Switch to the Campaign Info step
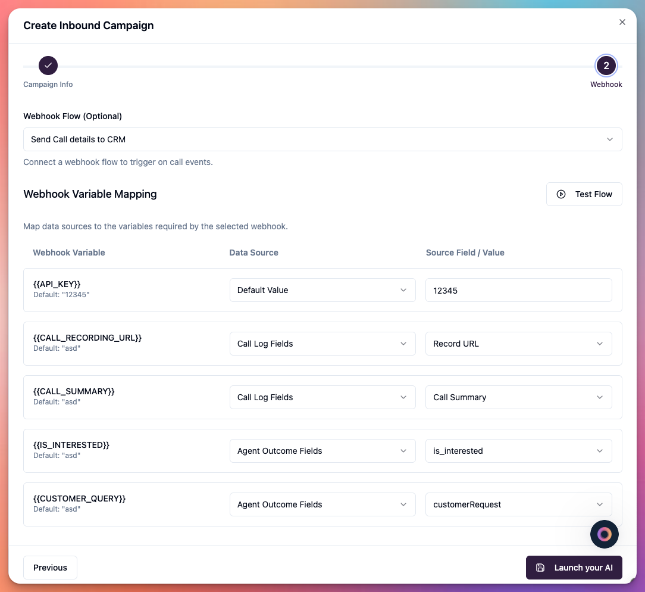 pyautogui.click(x=48, y=84)
